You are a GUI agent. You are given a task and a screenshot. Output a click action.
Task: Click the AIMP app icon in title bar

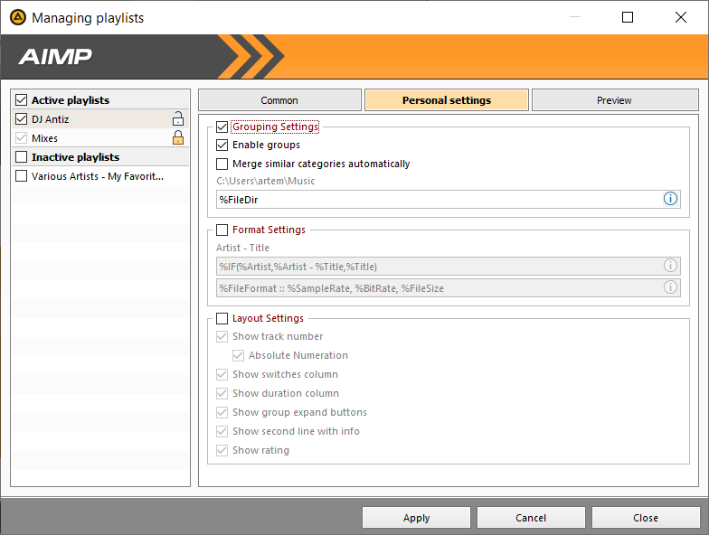point(17,17)
